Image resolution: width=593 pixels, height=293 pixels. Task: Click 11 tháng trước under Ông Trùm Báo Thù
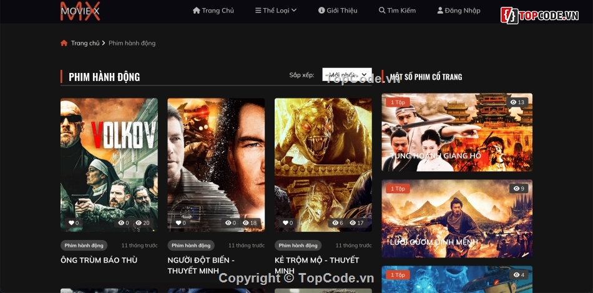point(139,246)
